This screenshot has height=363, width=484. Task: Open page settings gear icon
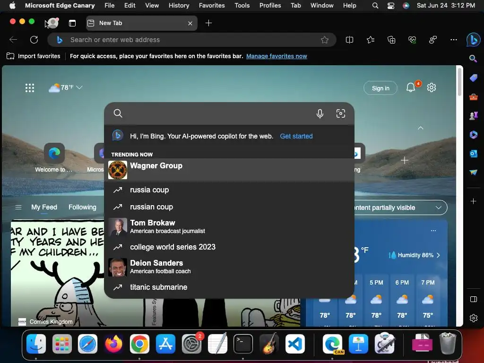pyautogui.click(x=431, y=87)
